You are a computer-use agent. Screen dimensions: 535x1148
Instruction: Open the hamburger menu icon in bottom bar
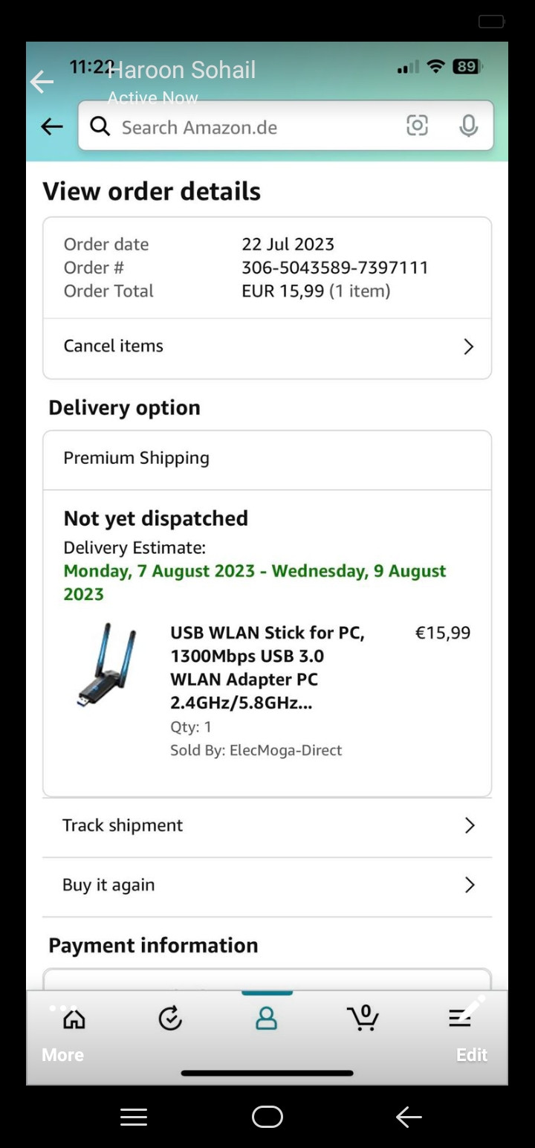tap(460, 1018)
